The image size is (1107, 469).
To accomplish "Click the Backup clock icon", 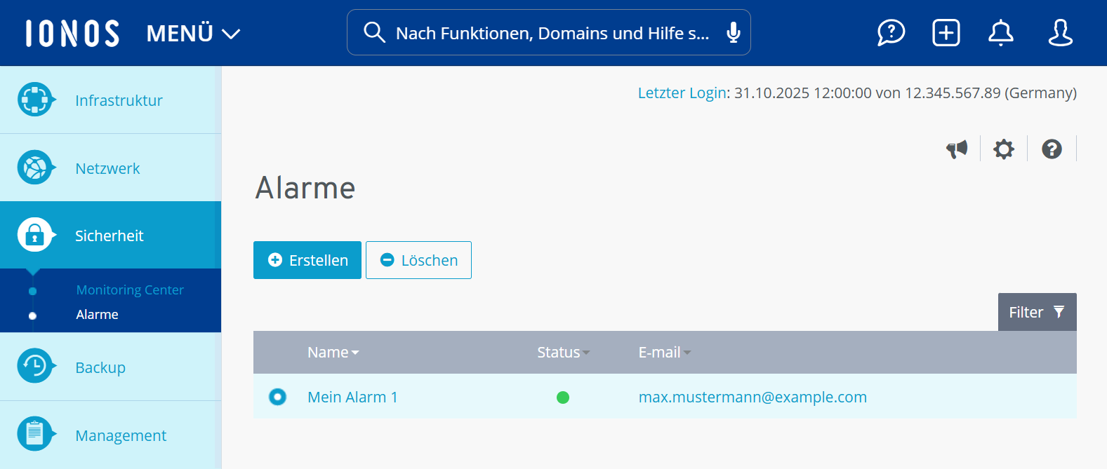I will 36,366.
